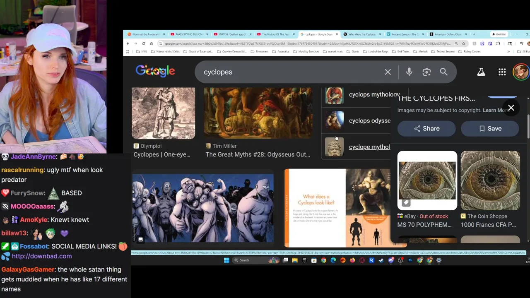Open the Google apps grid
This screenshot has width=530, height=298.
(502, 72)
